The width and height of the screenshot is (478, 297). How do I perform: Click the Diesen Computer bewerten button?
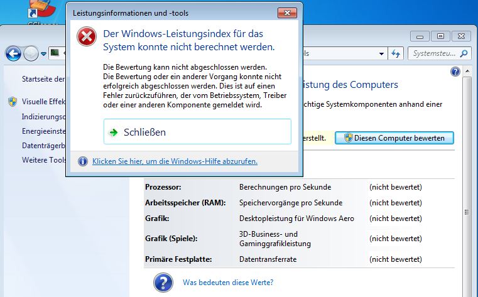pos(394,138)
